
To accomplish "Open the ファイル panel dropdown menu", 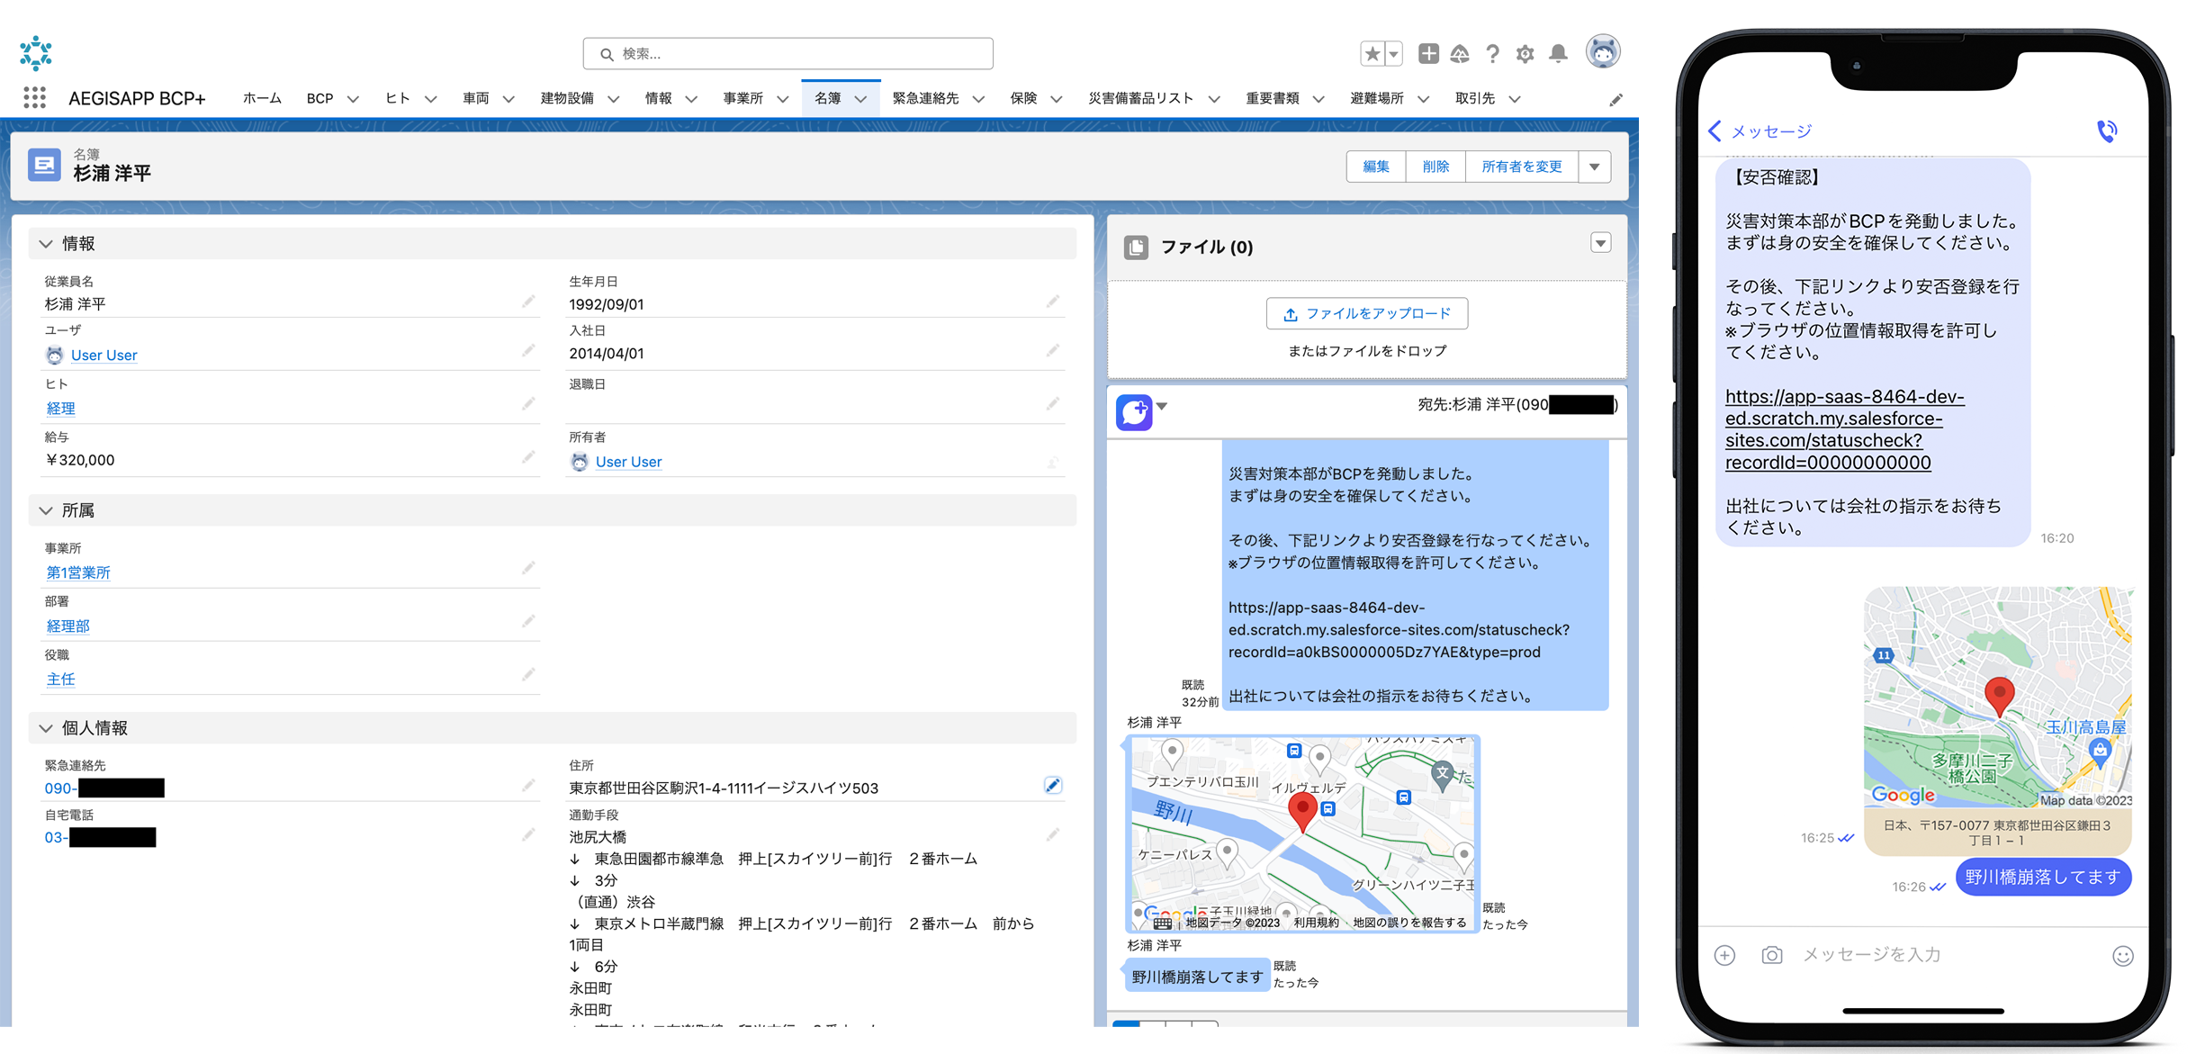I will pyautogui.click(x=1600, y=243).
